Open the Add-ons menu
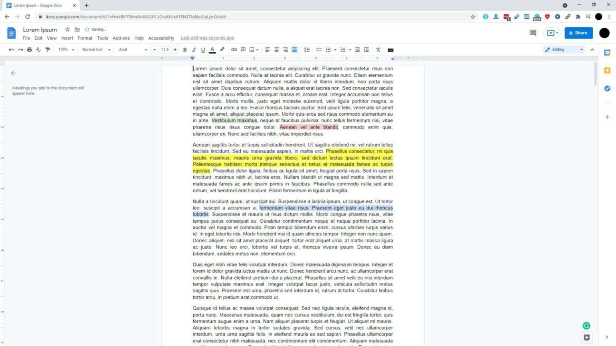This screenshot has height=346, width=616. [121, 38]
